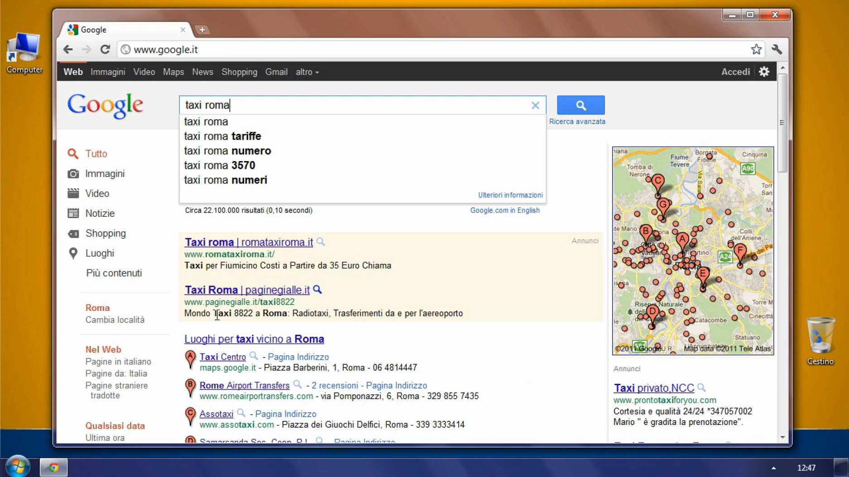This screenshot has width=849, height=477.
Task: Open the Cestino recycle bin icon
Action: tap(820, 341)
